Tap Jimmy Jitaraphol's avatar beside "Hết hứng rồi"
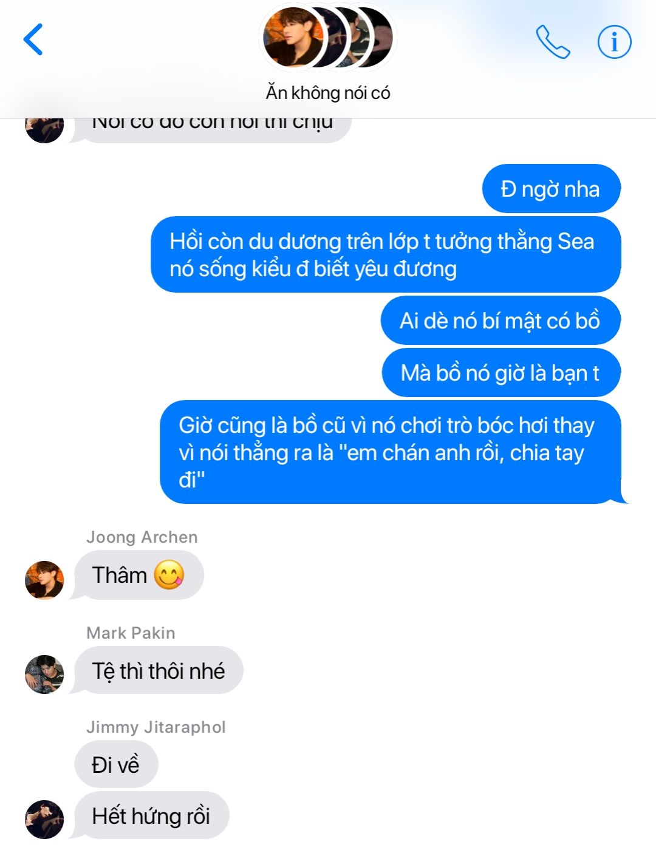 [x=44, y=819]
